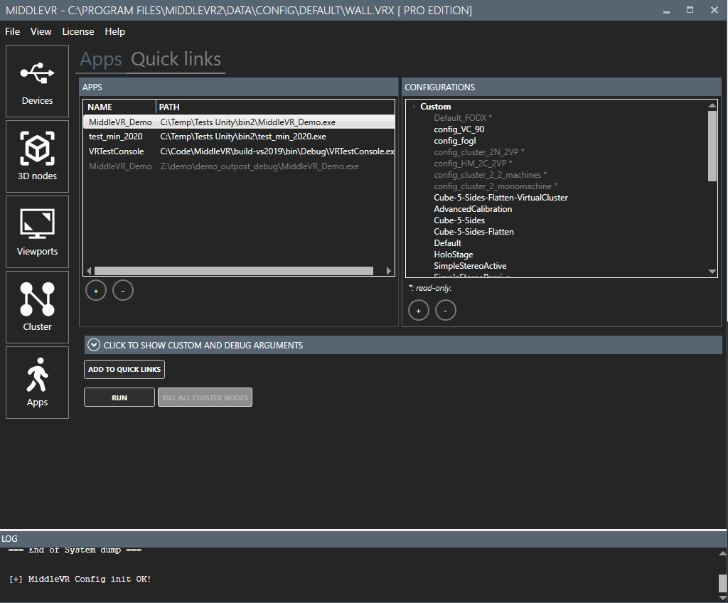Click the log panel scrollbar thumb
This screenshot has height=603, width=728.
722,583
